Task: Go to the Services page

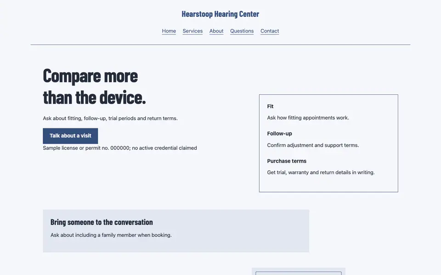Action: tap(192, 31)
